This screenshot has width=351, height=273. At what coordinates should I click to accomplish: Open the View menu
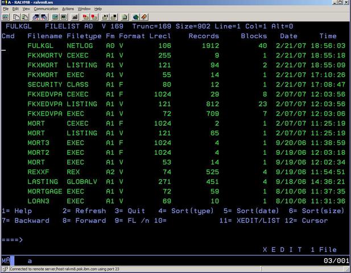tap(26, 9)
